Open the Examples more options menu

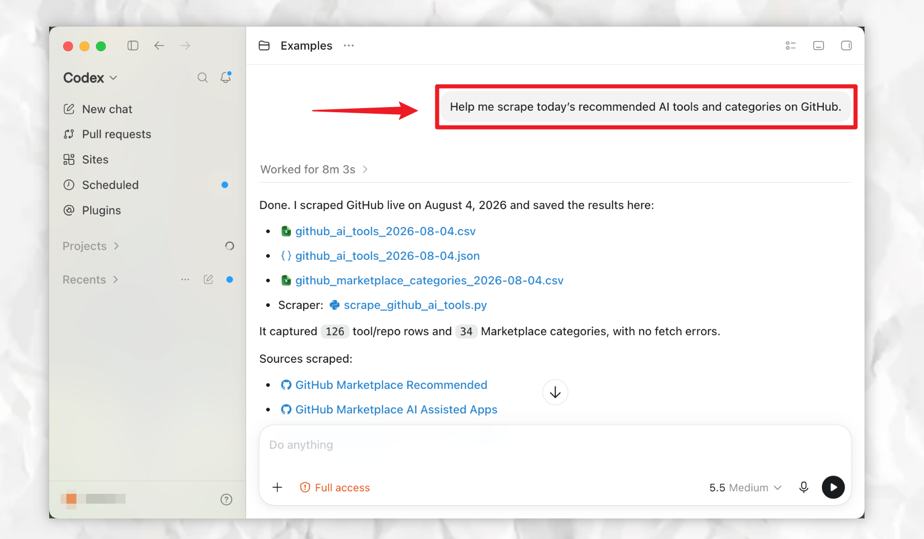(x=349, y=46)
